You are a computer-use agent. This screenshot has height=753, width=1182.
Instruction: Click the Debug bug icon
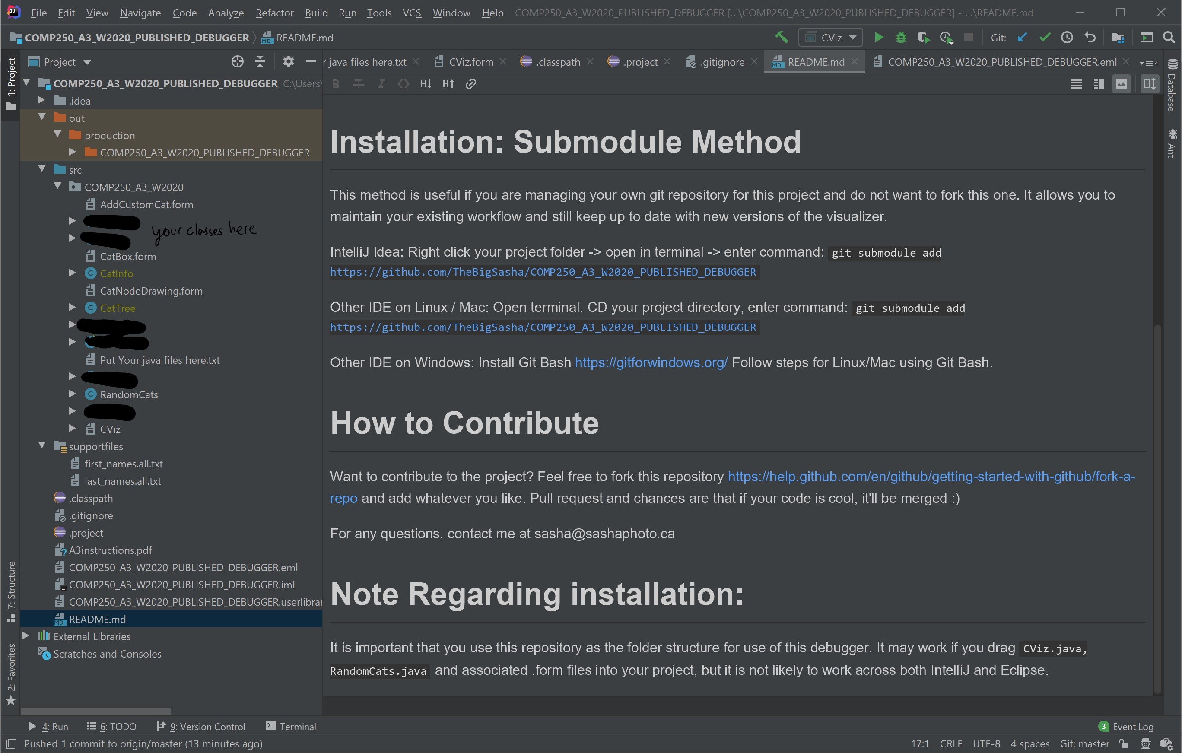(x=901, y=38)
